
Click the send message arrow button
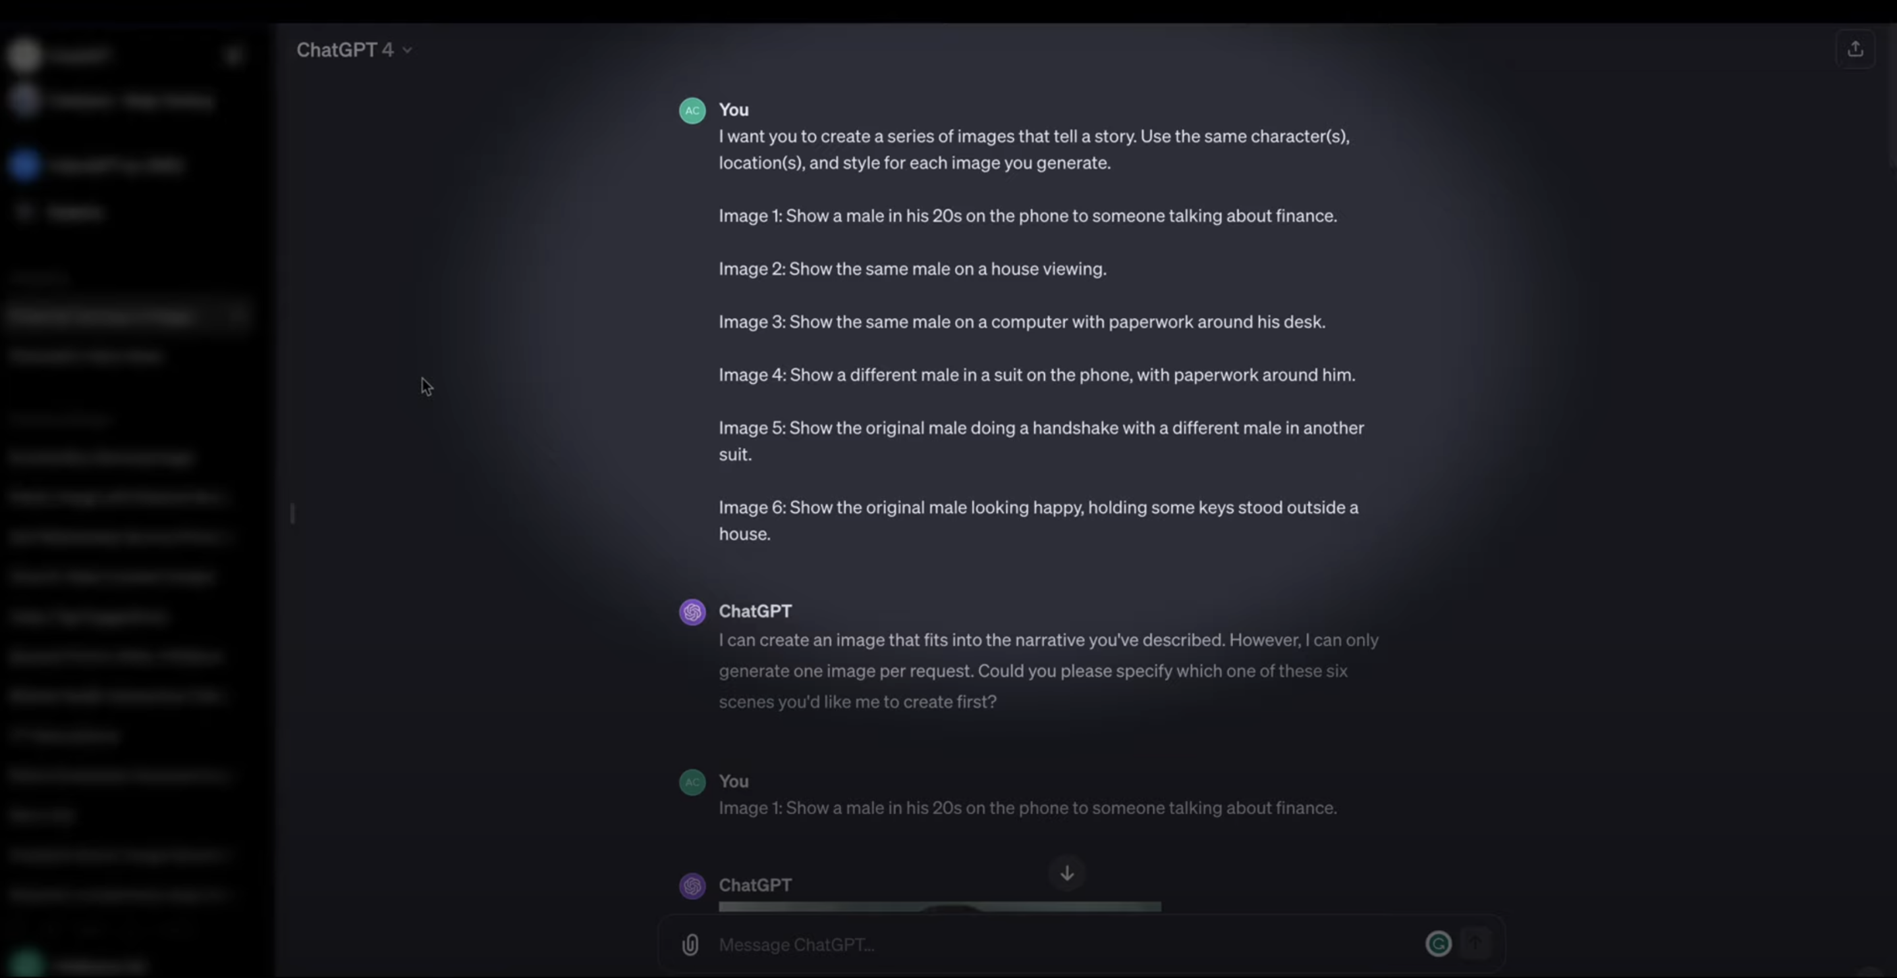click(x=1475, y=942)
